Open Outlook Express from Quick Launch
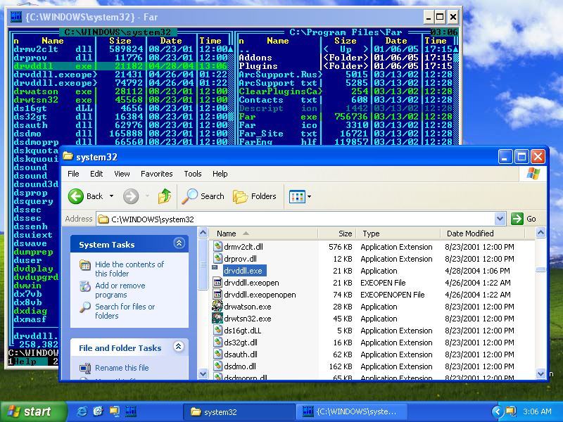 (x=98, y=411)
